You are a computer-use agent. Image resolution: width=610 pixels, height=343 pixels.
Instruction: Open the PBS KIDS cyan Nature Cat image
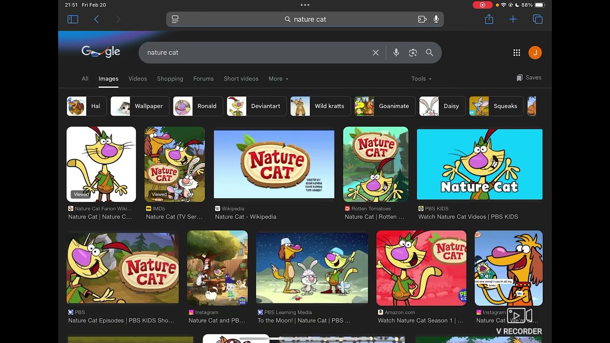pyautogui.click(x=479, y=164)
